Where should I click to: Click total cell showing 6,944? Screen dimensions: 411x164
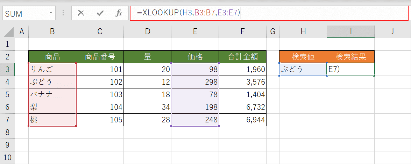242,120
